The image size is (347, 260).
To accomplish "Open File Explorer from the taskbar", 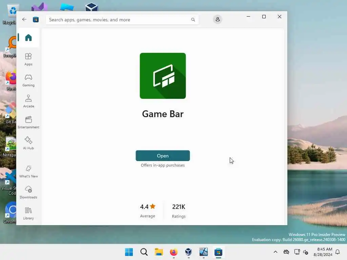I will coord(159,252).
